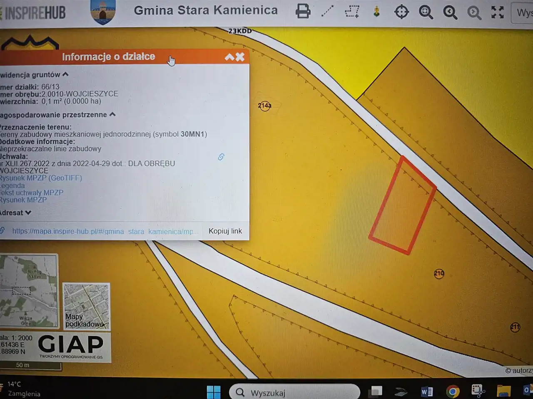Select the measure distance line tool
Image resolution: width=533 pixels, height=399 pixels.
pos(328,11)
